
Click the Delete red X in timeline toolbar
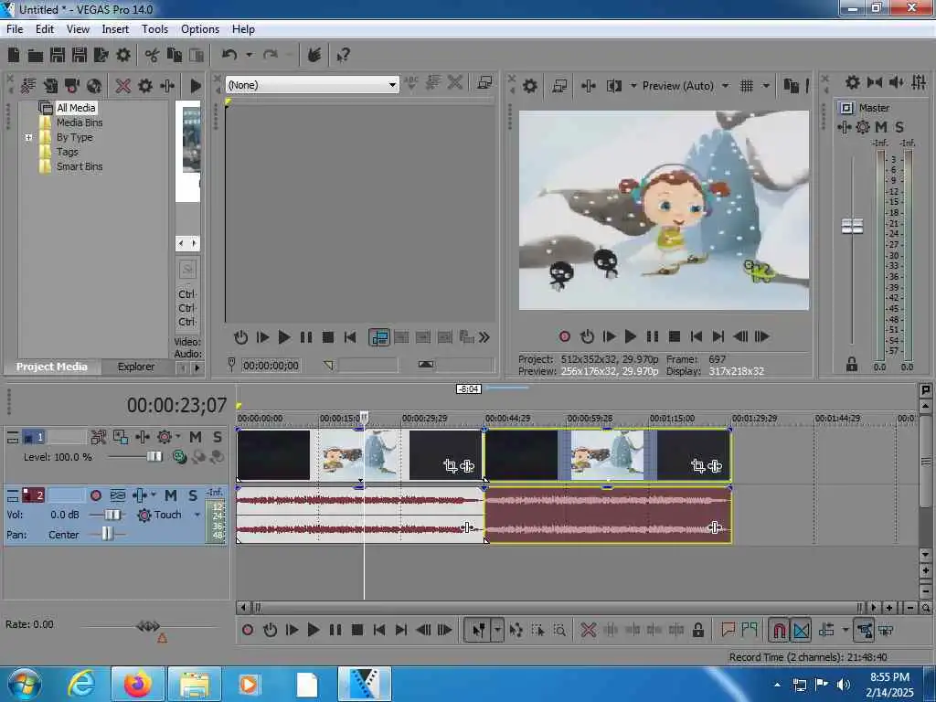point(589,630)
